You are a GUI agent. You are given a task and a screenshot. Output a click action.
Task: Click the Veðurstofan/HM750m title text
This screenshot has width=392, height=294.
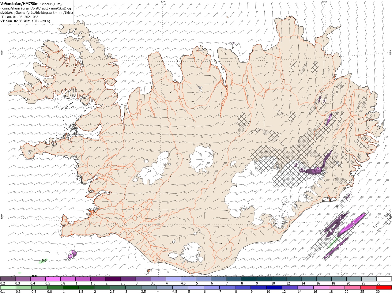click(20, 3)
